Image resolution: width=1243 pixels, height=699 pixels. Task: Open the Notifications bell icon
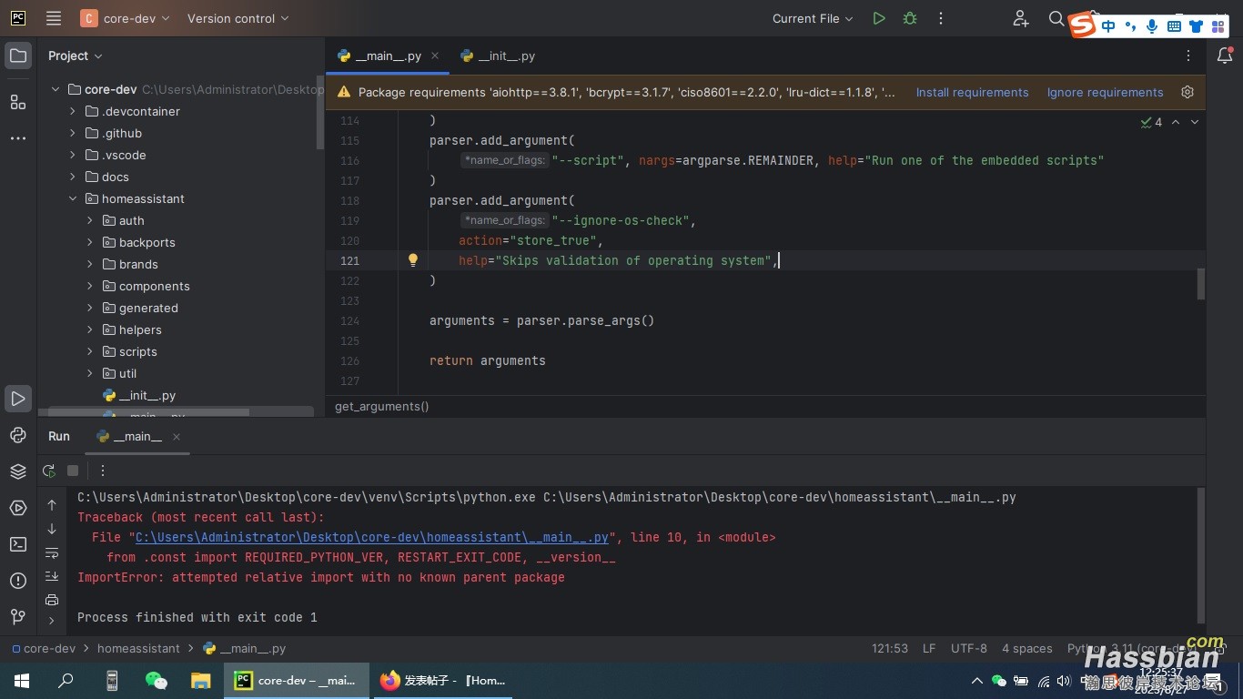point(1225,56)
